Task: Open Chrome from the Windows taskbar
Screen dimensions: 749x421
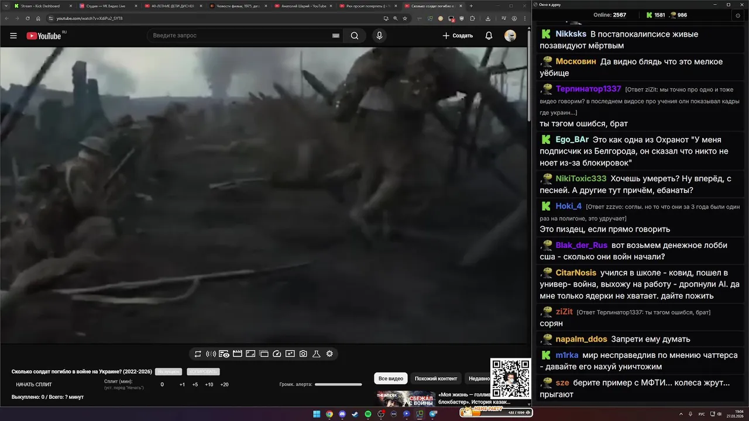Action: tap(329, 414)
